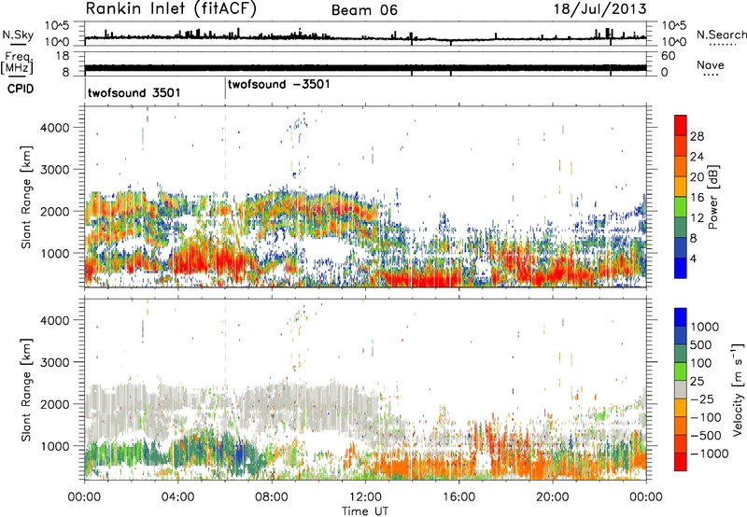This screenshot has width=747, height=517.
Task: Click the '04:00' time axis tick
Action: 178,497
